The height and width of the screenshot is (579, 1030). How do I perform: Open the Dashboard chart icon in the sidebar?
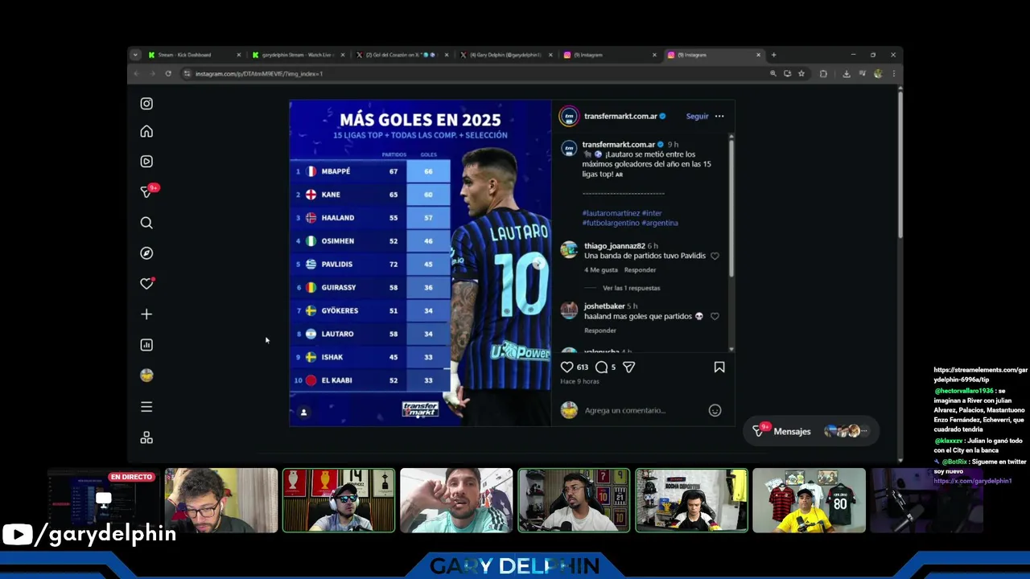[x=146, y=345]
